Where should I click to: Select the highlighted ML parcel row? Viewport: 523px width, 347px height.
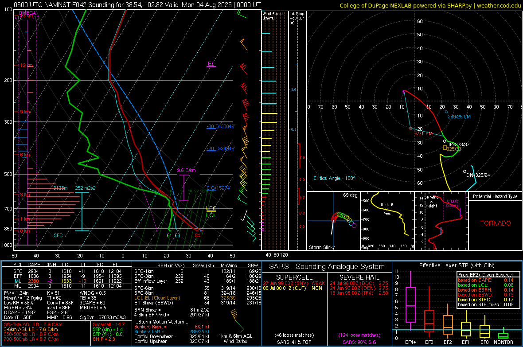[x=67, y=281]
